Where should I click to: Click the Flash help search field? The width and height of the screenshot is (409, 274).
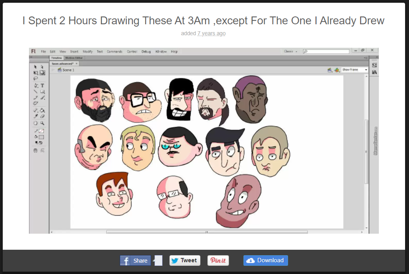326,51
